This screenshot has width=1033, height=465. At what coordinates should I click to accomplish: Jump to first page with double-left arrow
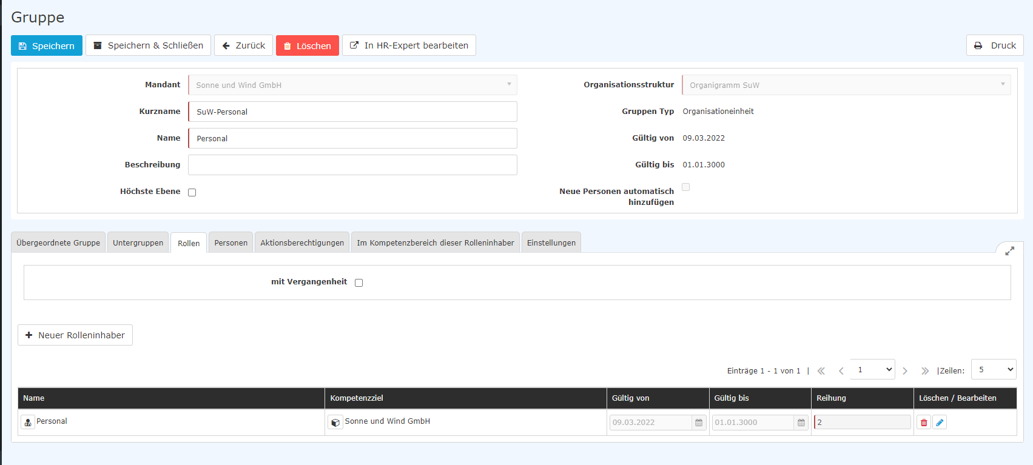click(821, 371)
